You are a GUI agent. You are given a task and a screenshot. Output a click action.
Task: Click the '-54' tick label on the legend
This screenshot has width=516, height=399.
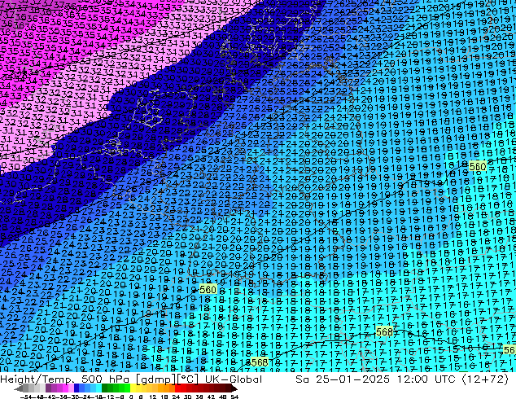(26, 397)
